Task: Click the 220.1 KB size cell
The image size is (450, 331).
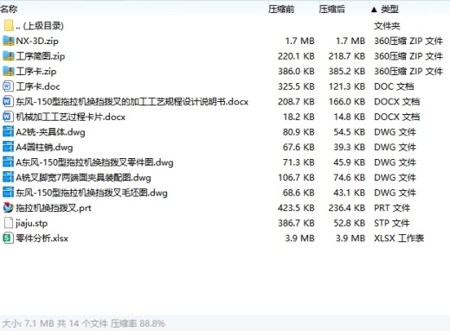Action: [296, 56]
